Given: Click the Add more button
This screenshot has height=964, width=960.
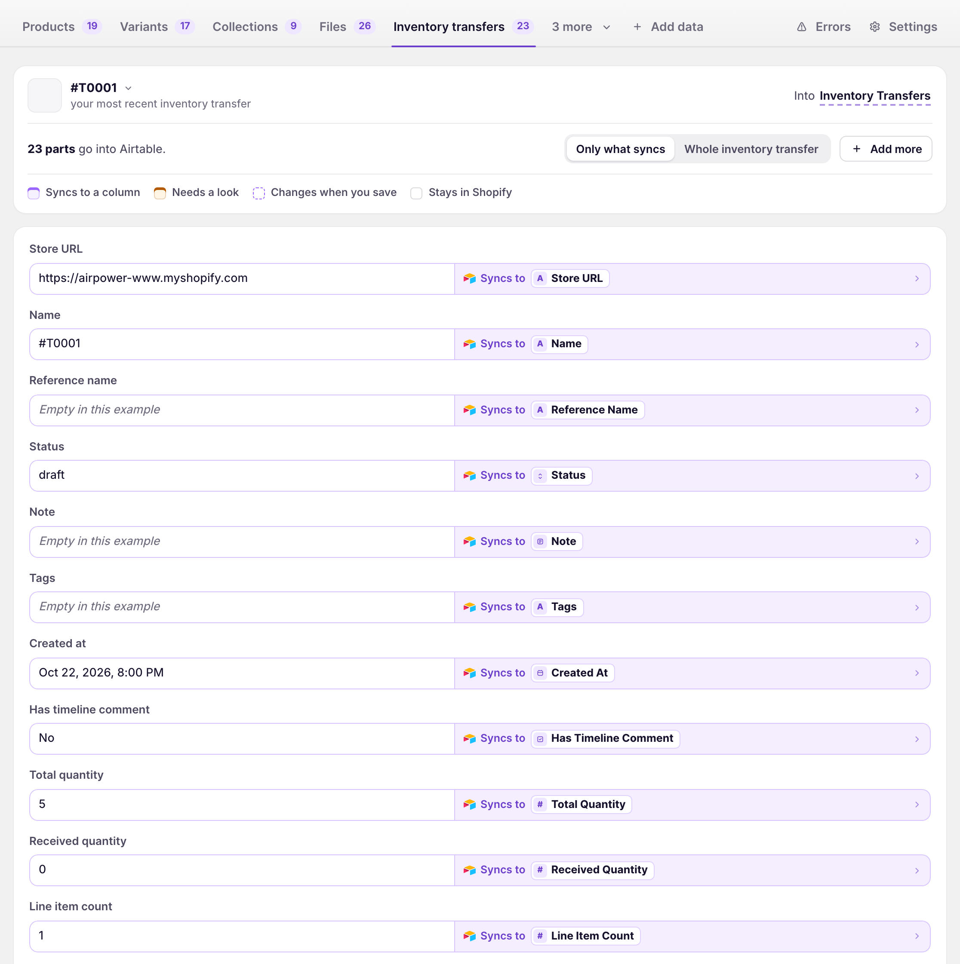Looking at the screenshot, I should click(885, 149).
